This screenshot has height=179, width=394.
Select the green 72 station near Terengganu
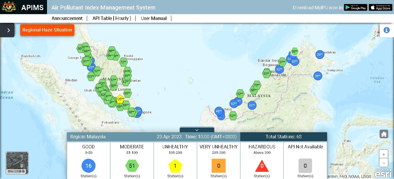[123, 62]
